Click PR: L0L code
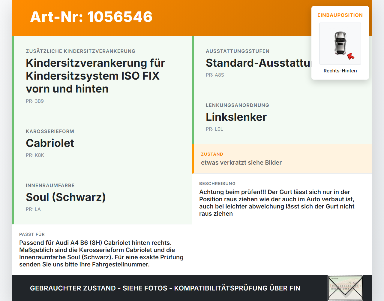 coord(214,129)
